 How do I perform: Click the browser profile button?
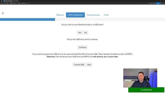click(158, 3)
